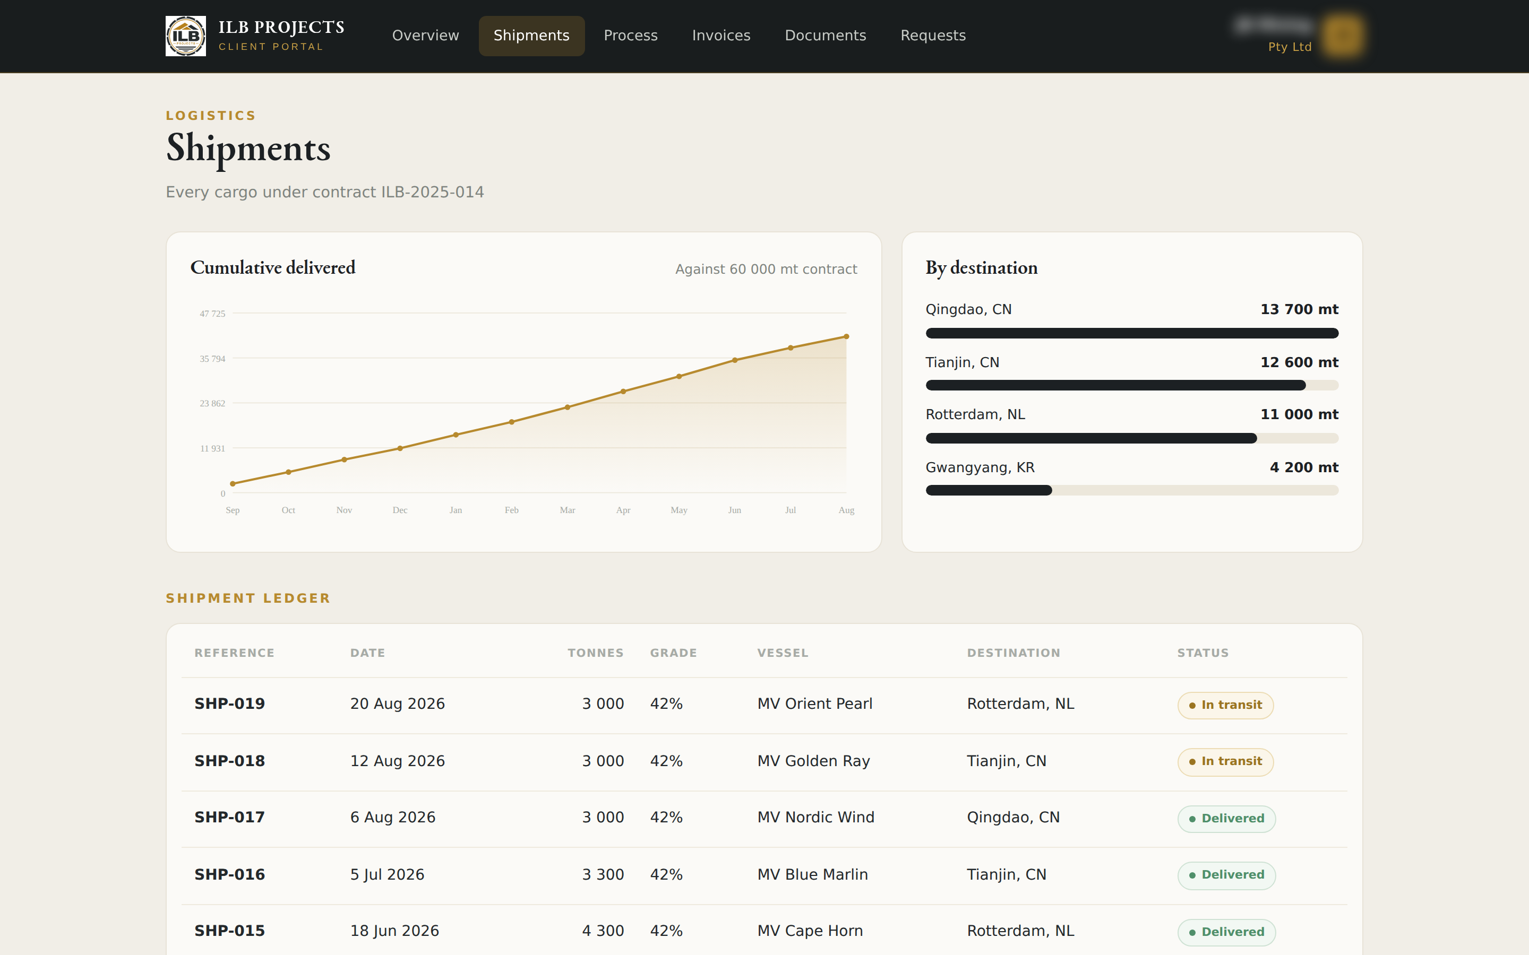The width and height of the screenshot is (1529, 955).
Task: Switch to the Invoices tab
Action: coord(721,36)
